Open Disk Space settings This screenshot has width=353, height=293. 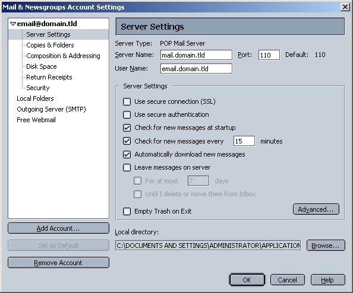pyautogui.click(x=42, y=66)
